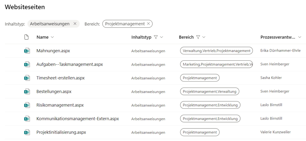Image resolution: width=306 pixels, height=141 pixels.
Task: Click Arbeitsanweisungen cell in Mahnungen row
Action: tap(148, 51)
